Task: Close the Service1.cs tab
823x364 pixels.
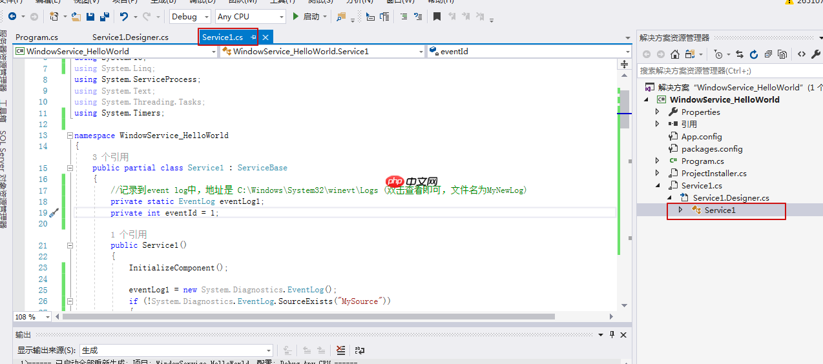Action: coord(265,37)
